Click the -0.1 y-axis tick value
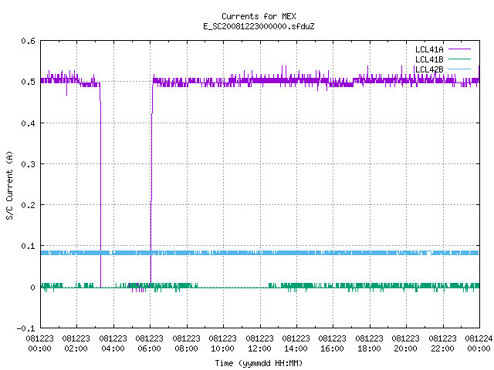The height and width of the screenshot is (370, 494). tap(25, 328)
